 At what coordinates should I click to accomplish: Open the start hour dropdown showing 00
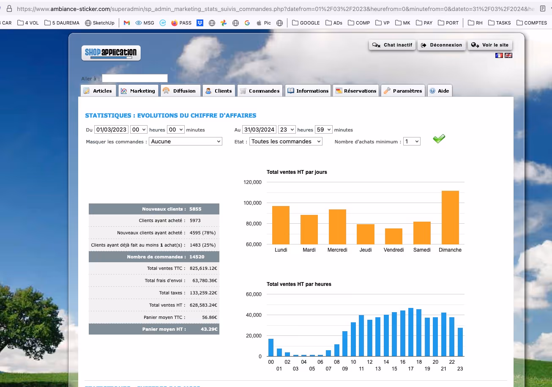pyautogui.click(x=139, y=130)
